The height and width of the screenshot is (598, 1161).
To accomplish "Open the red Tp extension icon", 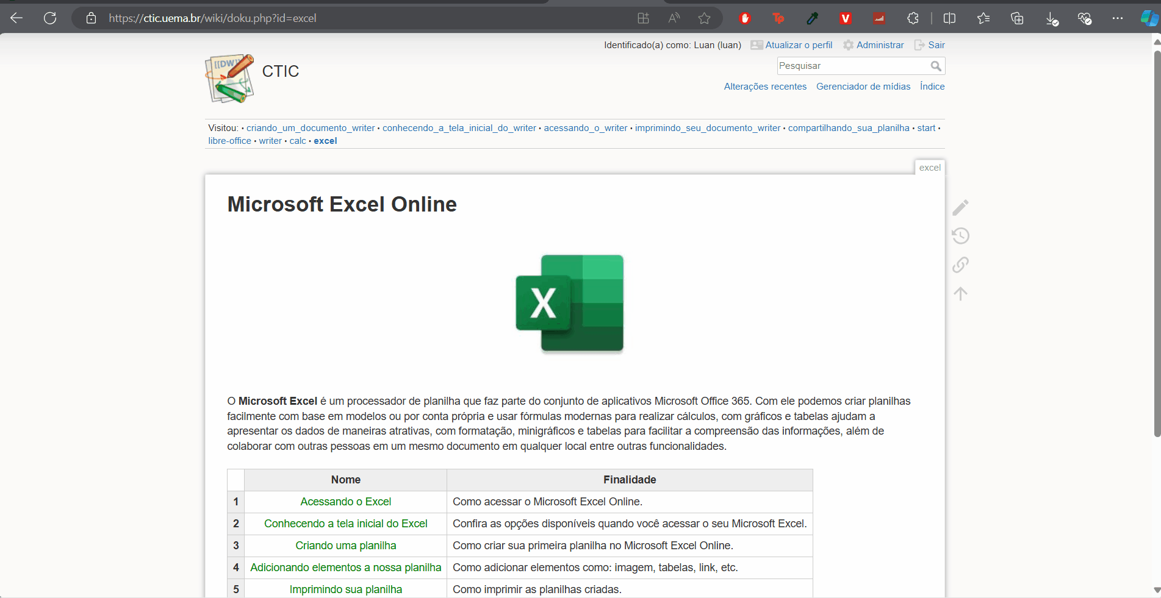I will (x=778, y=18).
